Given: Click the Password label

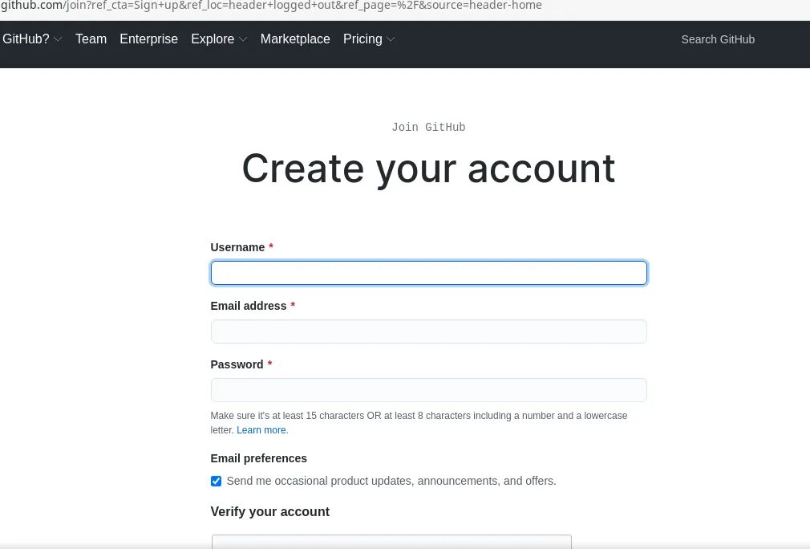Looking at the screenshot, I should point(241,364).
